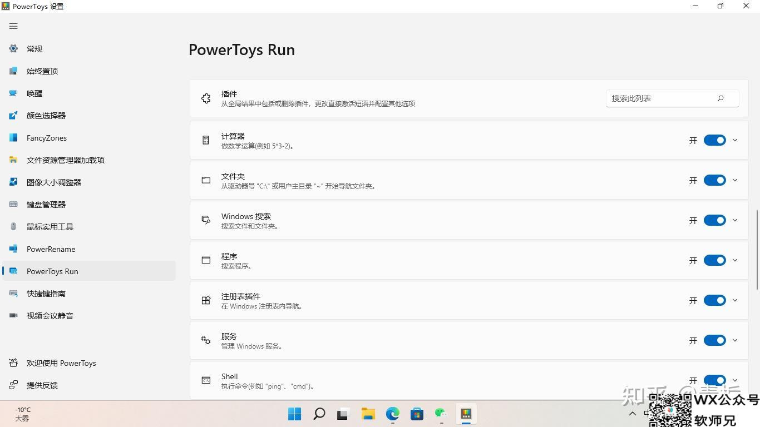The height and width of the screenshot is (427, 760).
Task: Click the 颜色选择器 eyedropper icon
Action: (x=13, y=116)
